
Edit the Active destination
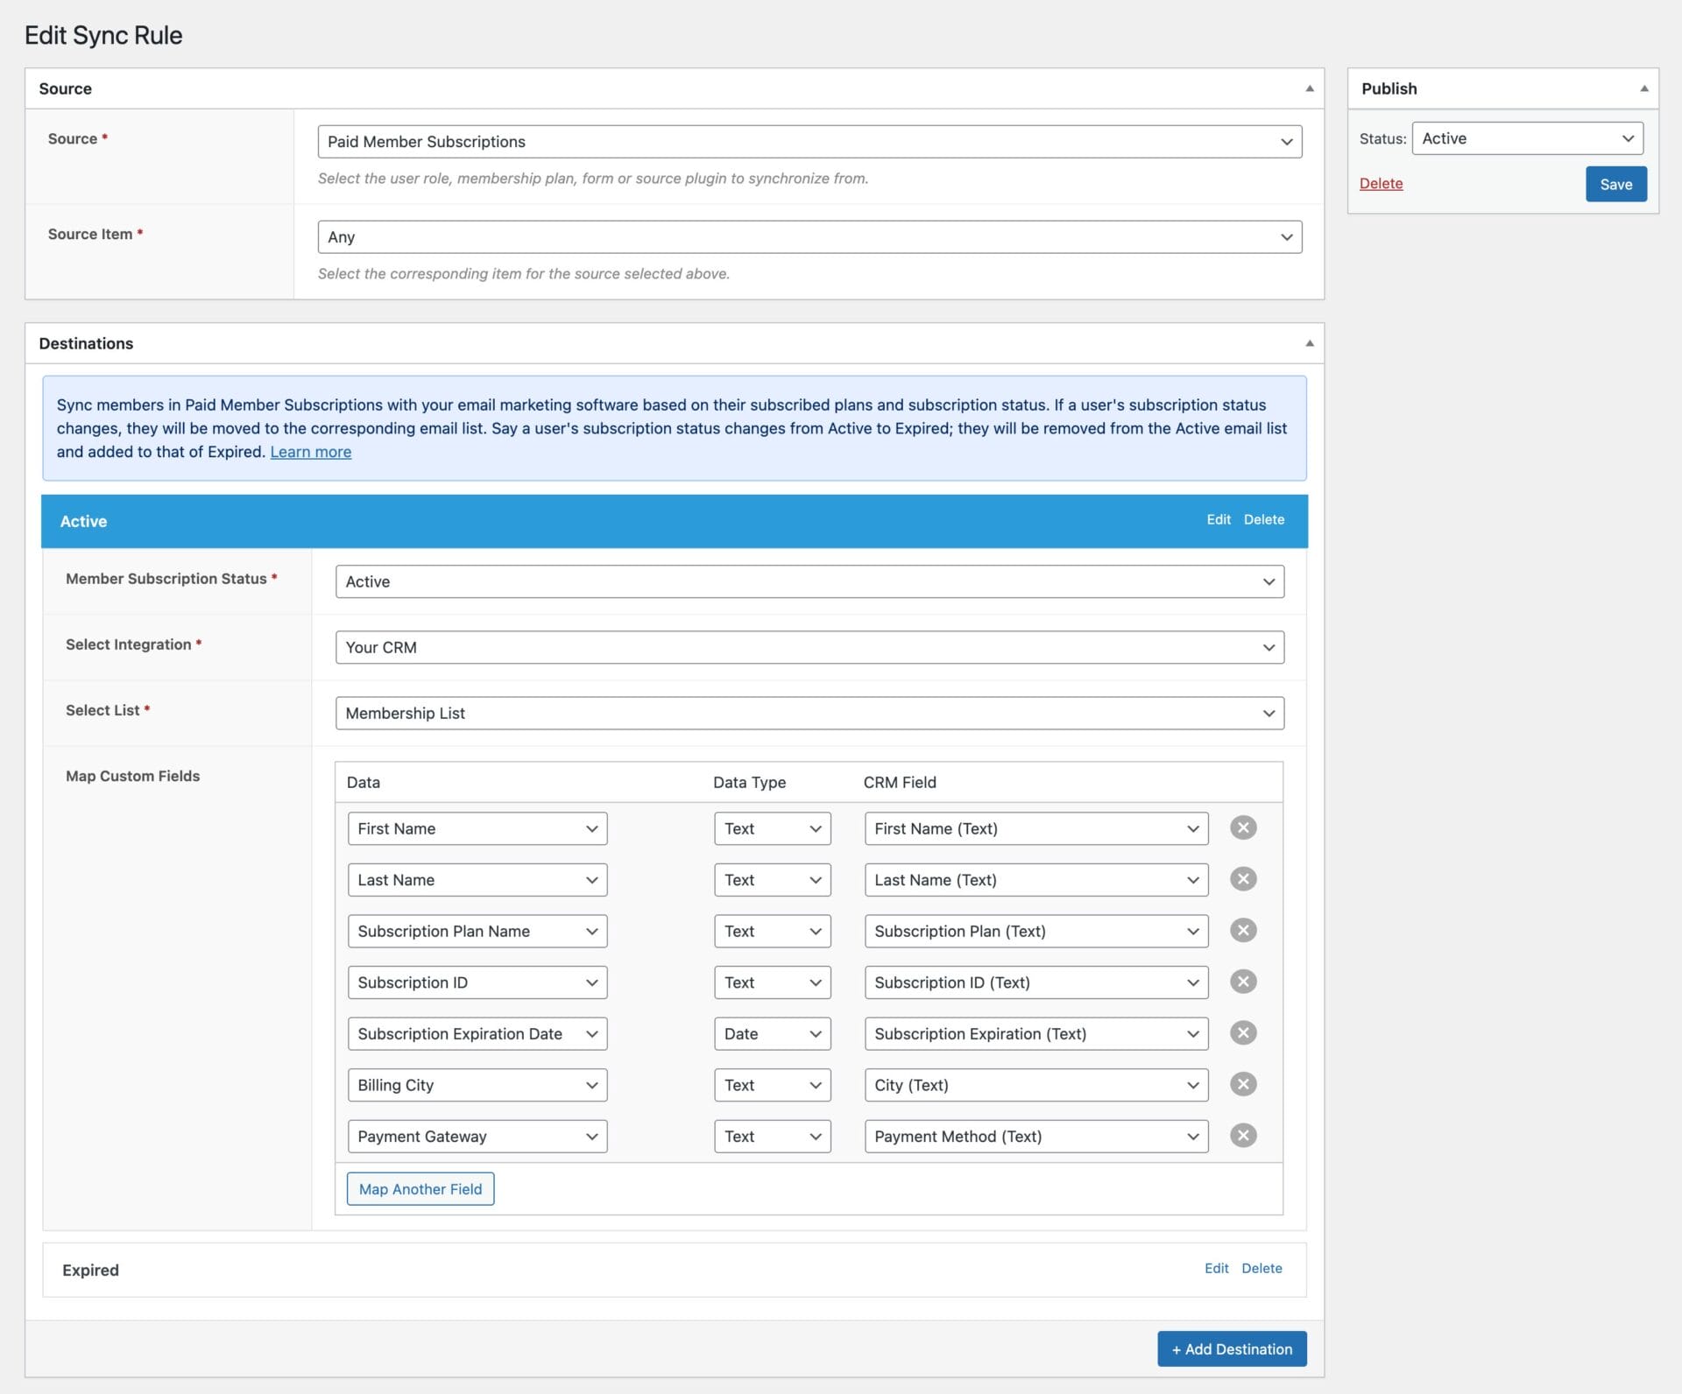tap(1219, 519)
